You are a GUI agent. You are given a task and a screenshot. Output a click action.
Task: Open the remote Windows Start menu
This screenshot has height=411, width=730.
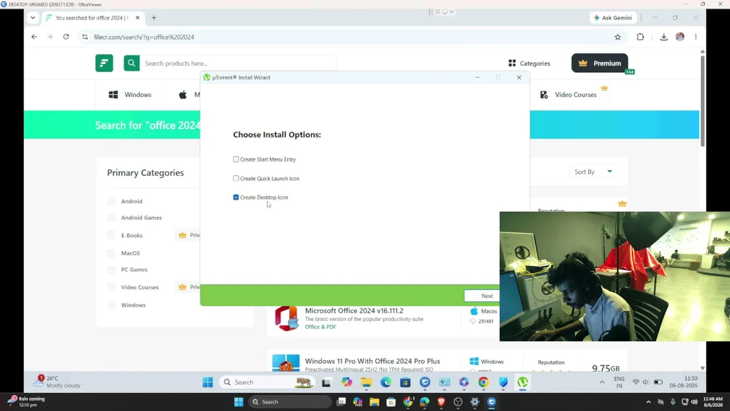208,382
